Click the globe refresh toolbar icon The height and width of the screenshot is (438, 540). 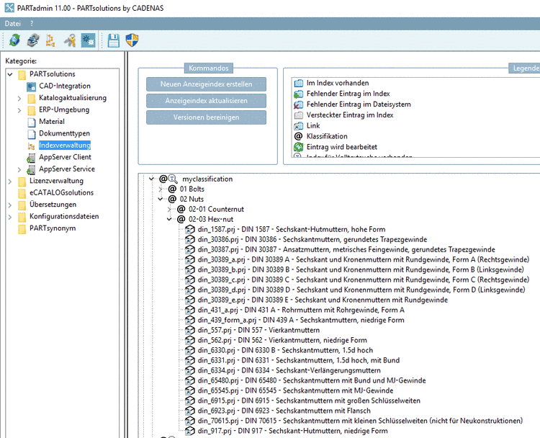point(14,41)
